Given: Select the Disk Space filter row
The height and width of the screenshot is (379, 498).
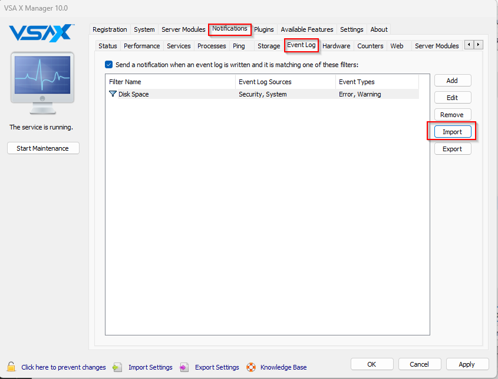Looking at the screenshot, I should pos(262,94).
